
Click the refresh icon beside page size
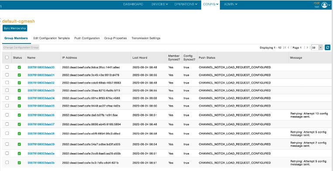coord(327,47)
